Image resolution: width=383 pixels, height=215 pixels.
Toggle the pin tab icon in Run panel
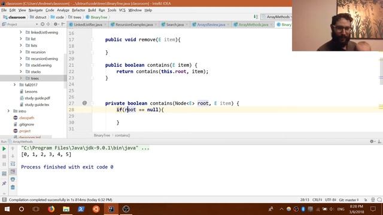pyautogui.click(x=4, y=183)
